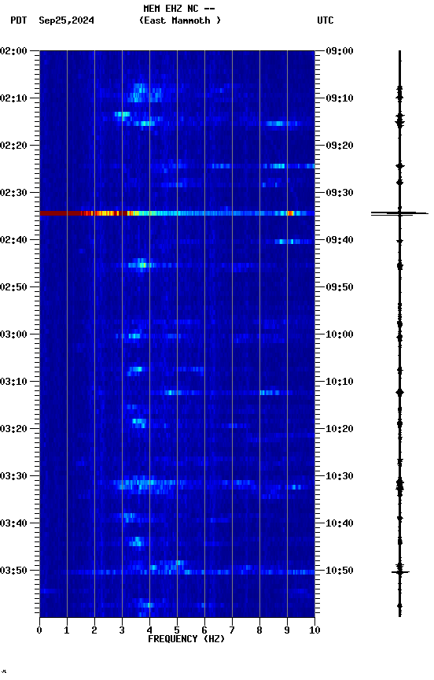Click the horizontal spectrogram streak at 03:50 PDT

pyautogui.click(x=188, y=572)
